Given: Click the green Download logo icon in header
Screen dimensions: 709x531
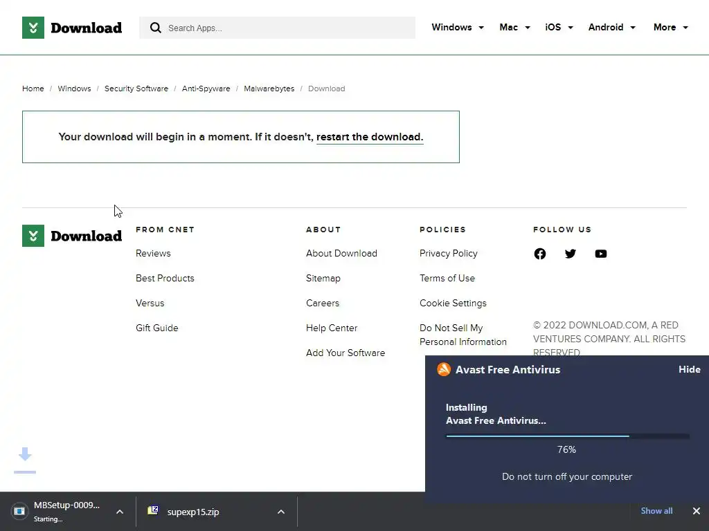Looking at the screenshot, I should (x=33, y=28).
